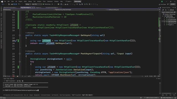The width and height of the screenshot is (177, 99).
Task: Click the terminal copy icon
Action: [18, 81]
